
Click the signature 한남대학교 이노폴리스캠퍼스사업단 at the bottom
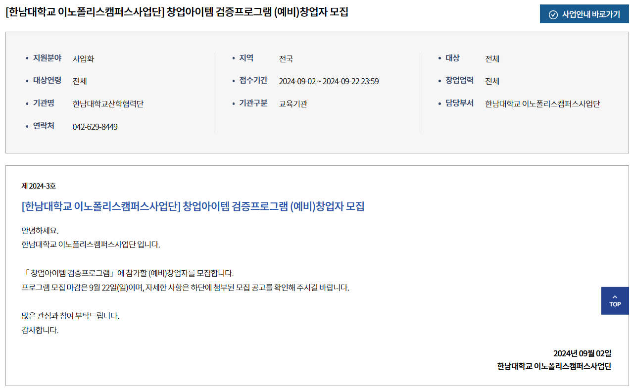554,366
